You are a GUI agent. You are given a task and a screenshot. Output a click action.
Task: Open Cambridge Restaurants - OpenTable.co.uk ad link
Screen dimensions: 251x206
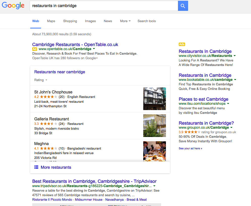coord(75,45)
